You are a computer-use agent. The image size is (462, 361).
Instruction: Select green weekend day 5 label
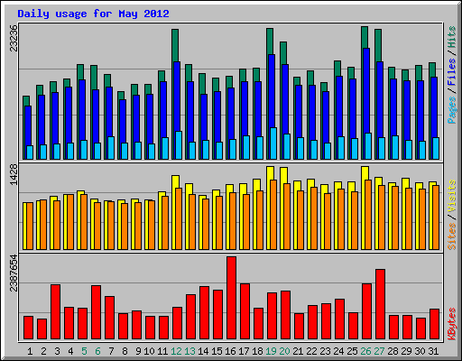84,351
